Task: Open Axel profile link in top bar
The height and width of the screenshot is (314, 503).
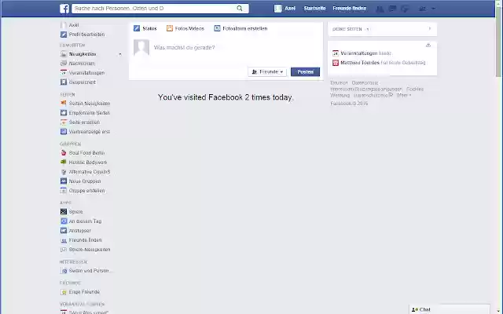Action: coord(290,9)
